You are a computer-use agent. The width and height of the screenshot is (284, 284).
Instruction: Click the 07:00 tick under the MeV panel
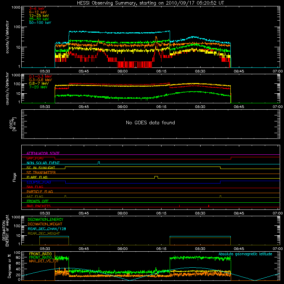tap(278, 107)
